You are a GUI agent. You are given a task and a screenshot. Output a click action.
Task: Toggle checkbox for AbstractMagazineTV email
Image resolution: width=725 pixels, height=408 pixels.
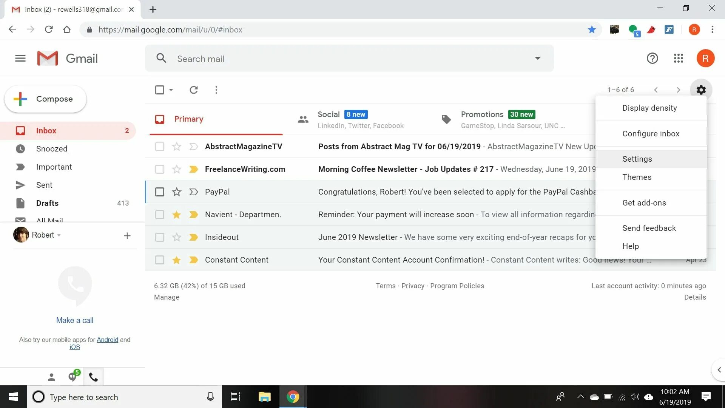159,146
